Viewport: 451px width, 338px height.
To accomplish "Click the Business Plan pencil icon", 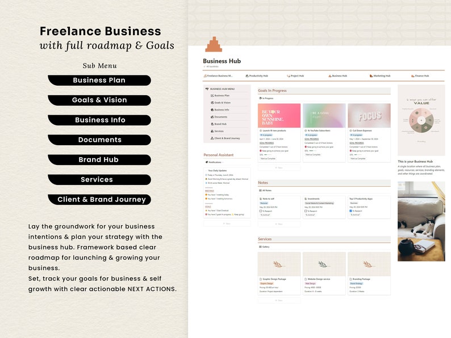I will click(212, 95).
